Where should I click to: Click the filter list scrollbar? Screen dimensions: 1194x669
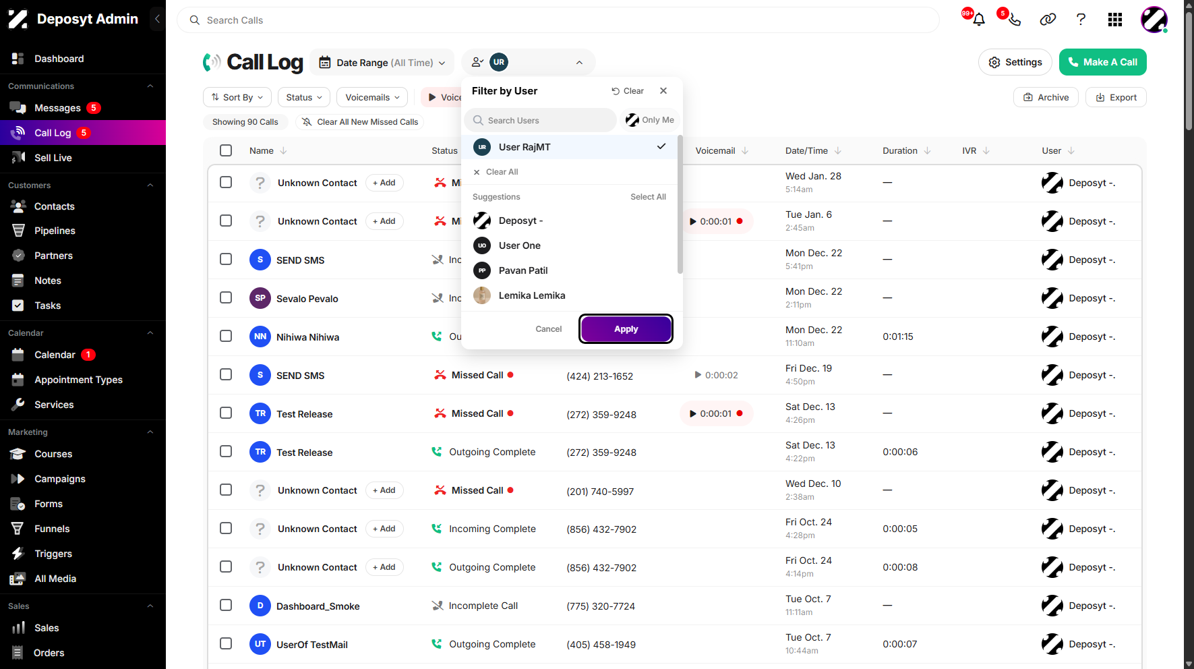tap(680, 204)
